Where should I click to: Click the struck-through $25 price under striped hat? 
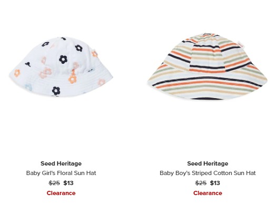tap(201, 183)
